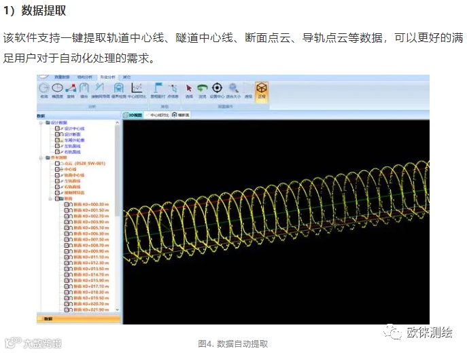Viewport: 467px width, 353px height.
Task: Uncheck 断面 K0+013.50 m checkbox
Action: 67,269
